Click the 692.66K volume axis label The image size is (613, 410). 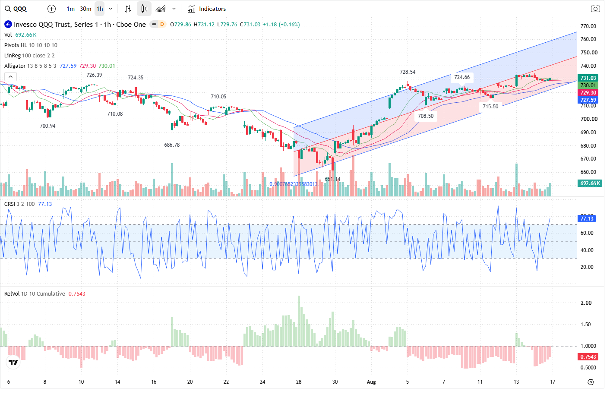pyautogui.click(x=590, y=183)
